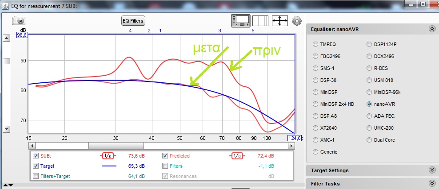Select MiniDSP-96k equaliser

pyautogui.click(x=369, y=92)
